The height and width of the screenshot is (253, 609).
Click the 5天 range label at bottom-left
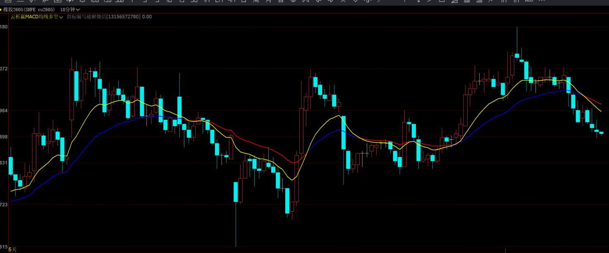pos(12,249)
